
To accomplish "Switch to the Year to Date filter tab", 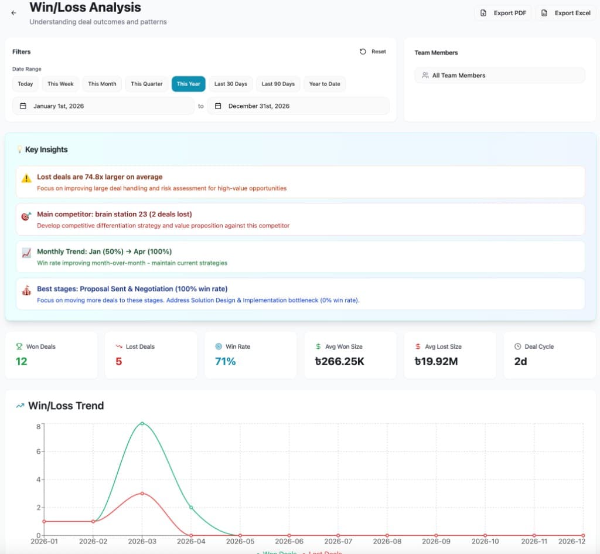I will pos(325,84).
